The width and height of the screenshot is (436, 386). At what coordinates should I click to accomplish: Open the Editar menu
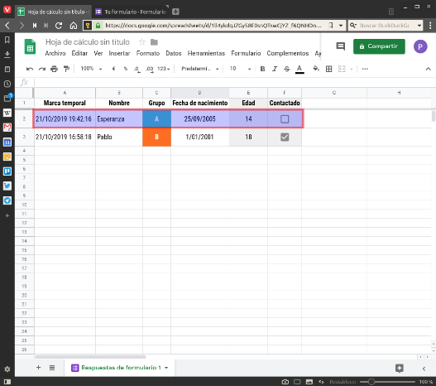click(79, 53)
